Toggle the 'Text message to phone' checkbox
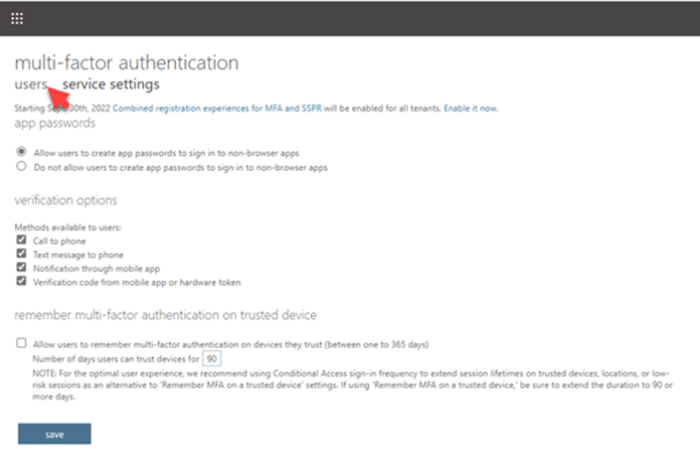The width and height of the screenshot is (700, 471). (22, 254)
